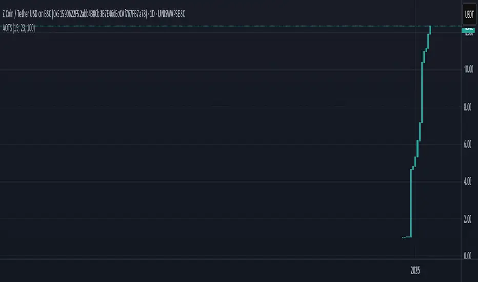Open the USDT currency selector
The image size is (478, 282).
coord(469,13)
